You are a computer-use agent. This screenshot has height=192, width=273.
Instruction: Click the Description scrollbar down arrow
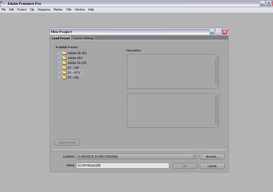[218, 86]
